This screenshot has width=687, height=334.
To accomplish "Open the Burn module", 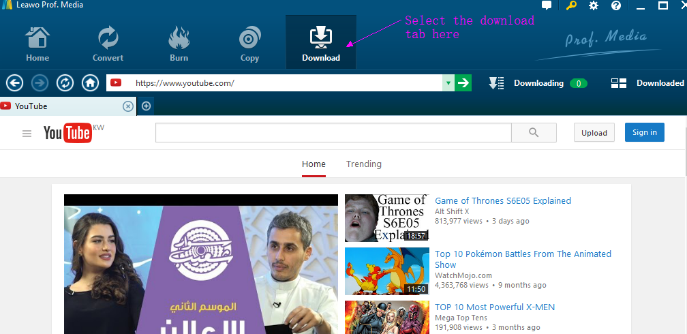I will (179, 44).
